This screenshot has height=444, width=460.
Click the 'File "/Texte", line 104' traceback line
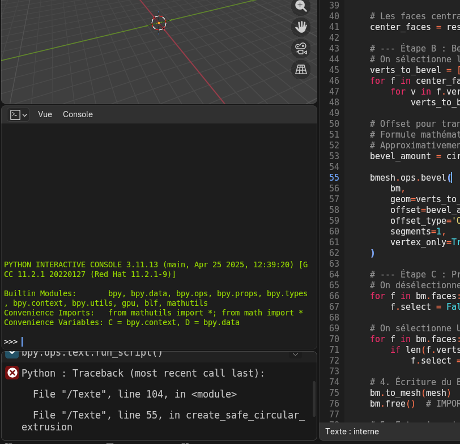135,394
